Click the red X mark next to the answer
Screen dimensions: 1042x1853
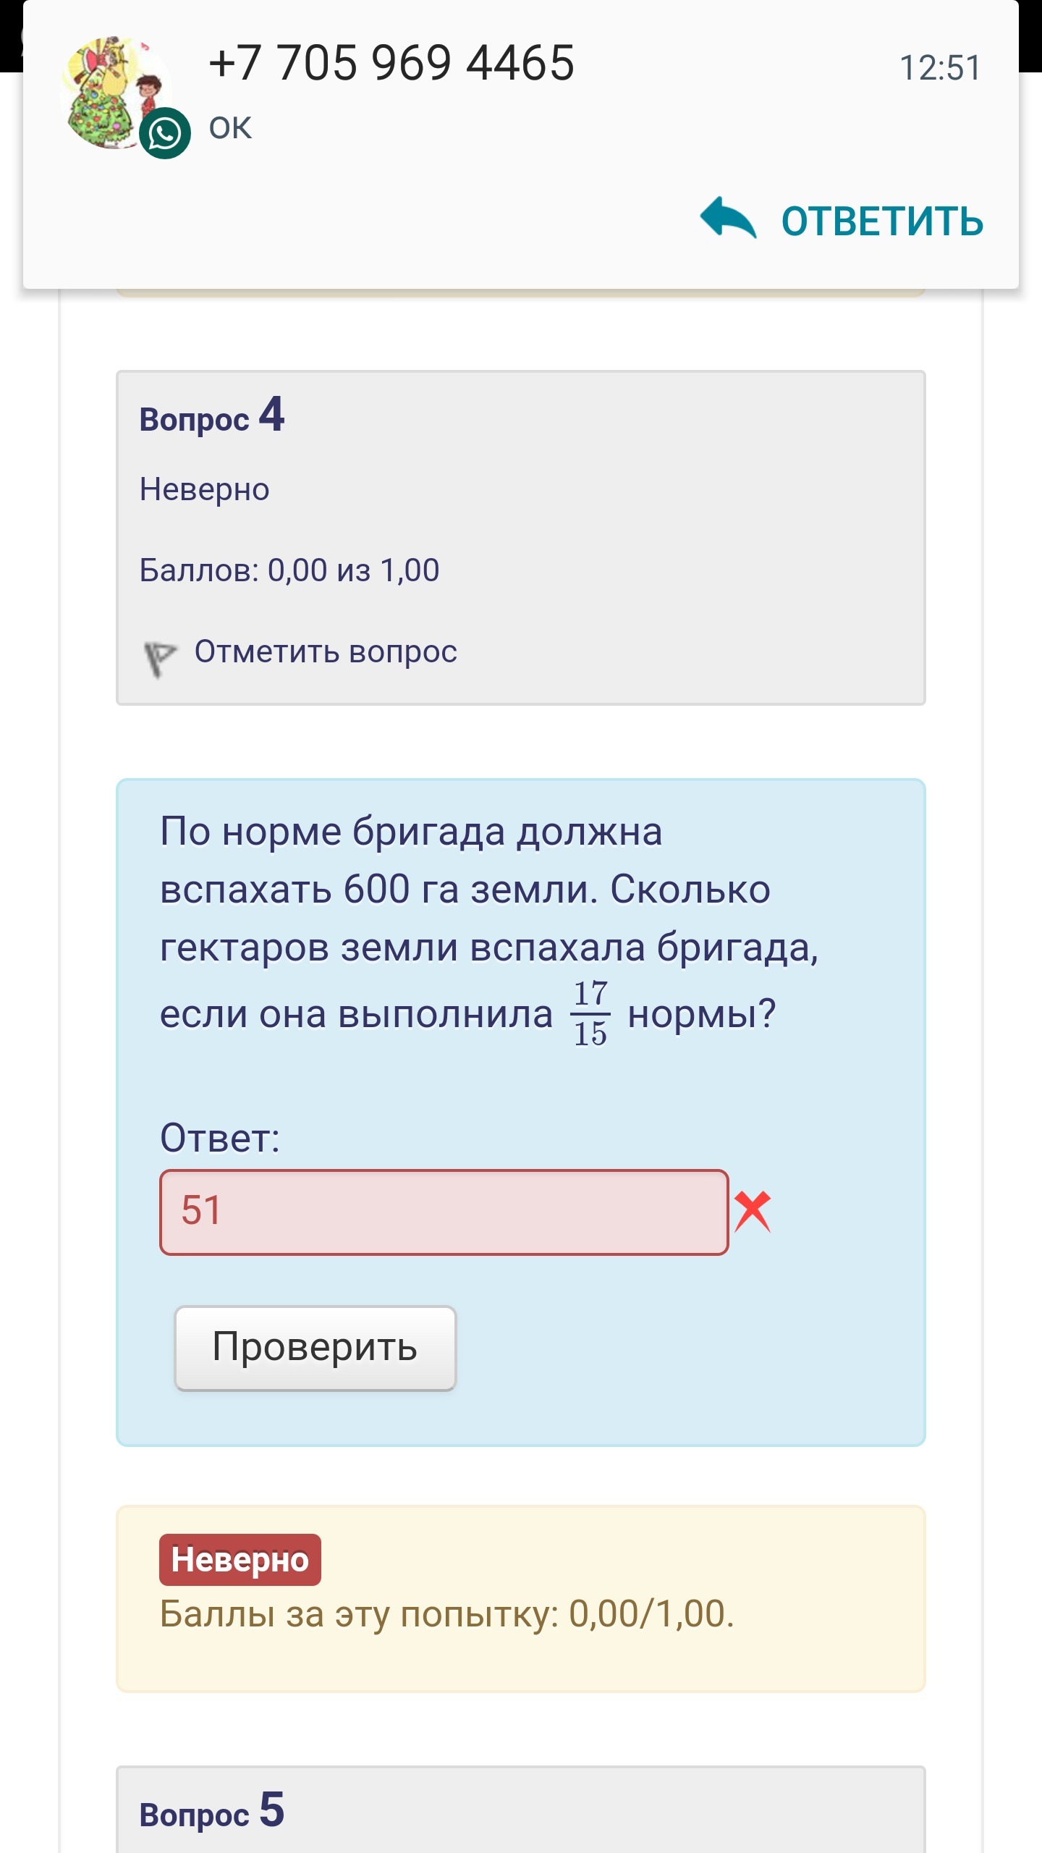(x=753, y=1212)
